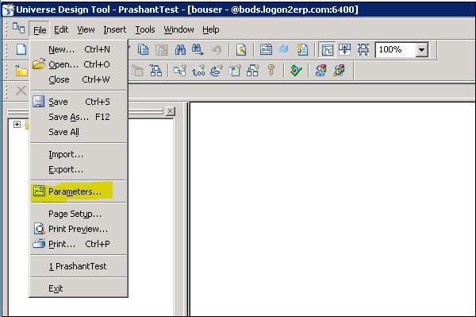Viewport: 476px width, 317px height.
Task: Select Close in the File menu
Action: pyautogui.click(x=79, y=79)
